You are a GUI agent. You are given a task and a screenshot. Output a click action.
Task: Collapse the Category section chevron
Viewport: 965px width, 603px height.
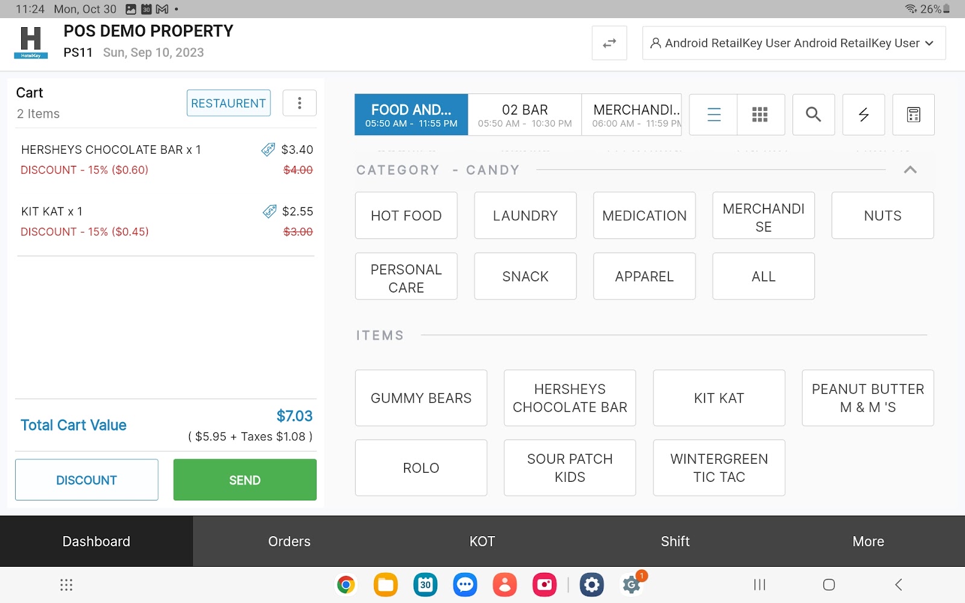910,170
